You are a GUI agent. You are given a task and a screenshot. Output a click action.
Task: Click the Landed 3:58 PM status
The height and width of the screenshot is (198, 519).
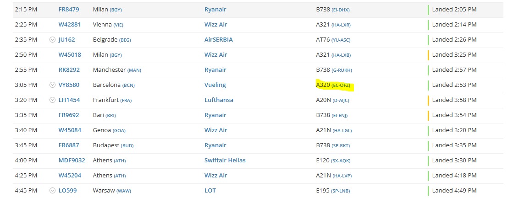[454, 100]
